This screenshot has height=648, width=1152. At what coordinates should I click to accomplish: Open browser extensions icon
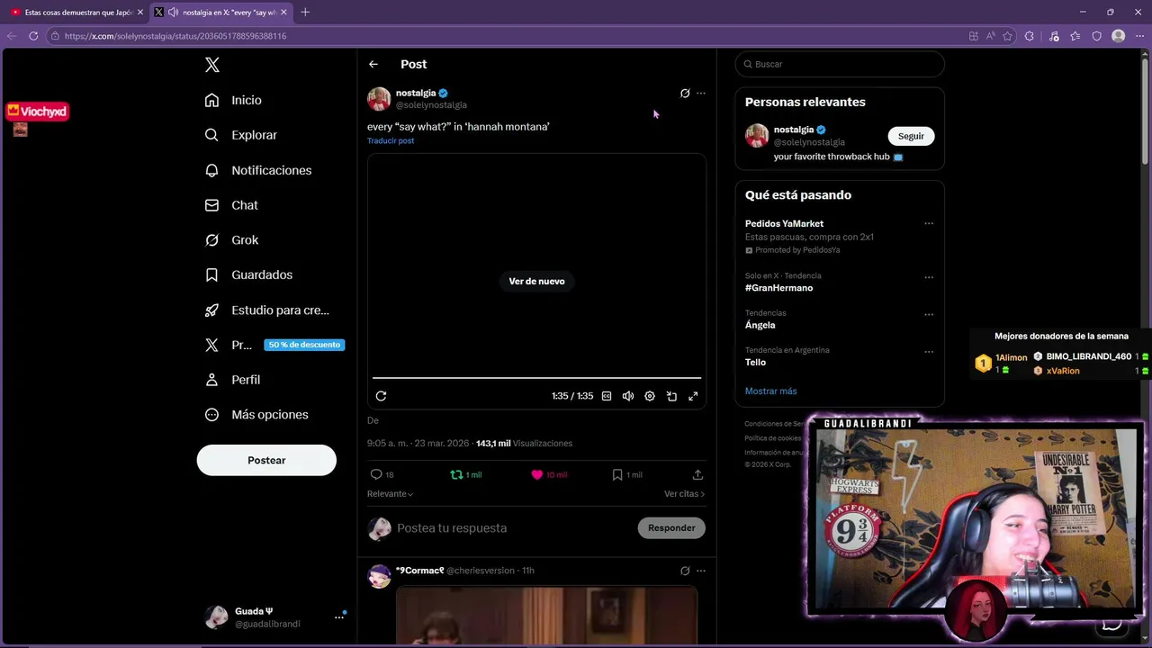point(1030,36)
